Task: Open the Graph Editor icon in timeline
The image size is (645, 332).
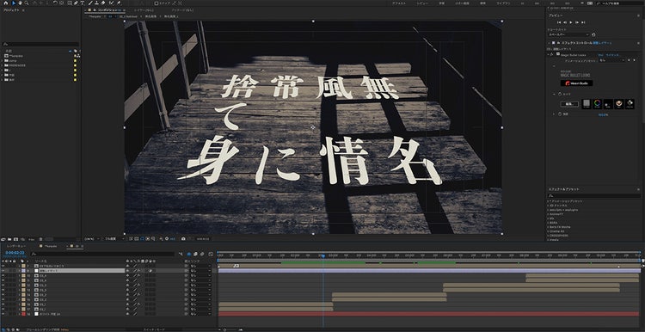Action: pyautogui.click(x=211, y=255)
